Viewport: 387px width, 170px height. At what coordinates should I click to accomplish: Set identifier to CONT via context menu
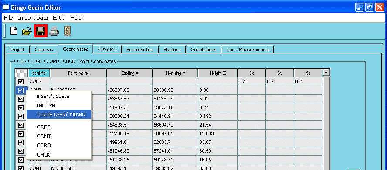tap(59, 136)
